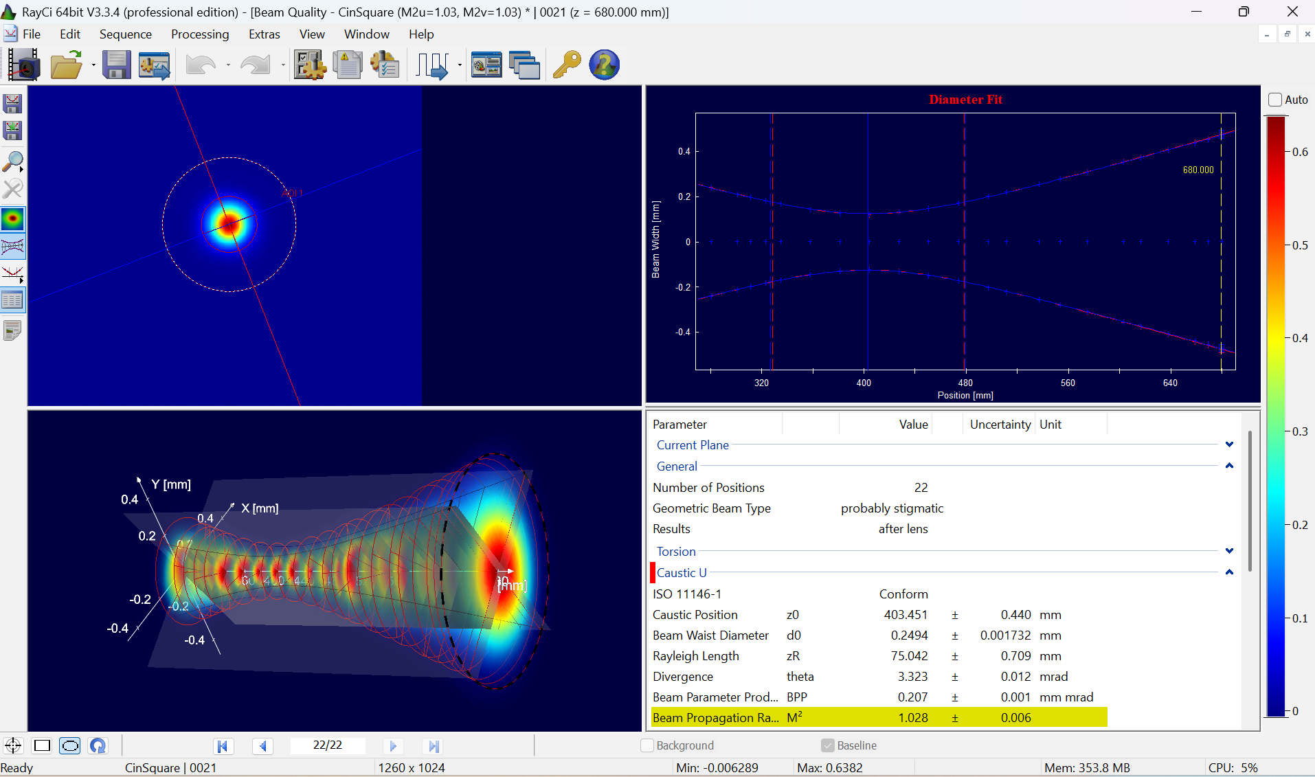Screen dimensions: 1315x777
Task: Expand the Current Plane section
Action: [x=1229, y=444]
